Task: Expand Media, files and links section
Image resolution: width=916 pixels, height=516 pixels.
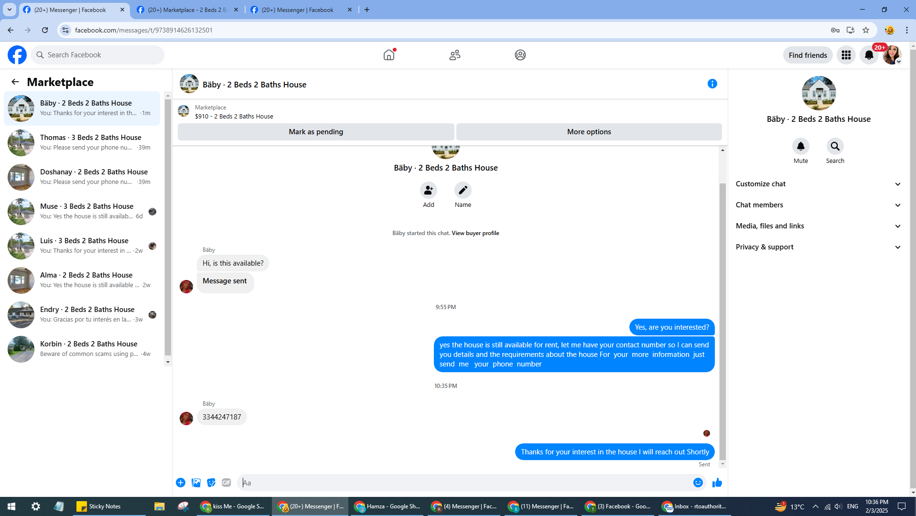Action: pyautogui.click(x=819, y=226)
